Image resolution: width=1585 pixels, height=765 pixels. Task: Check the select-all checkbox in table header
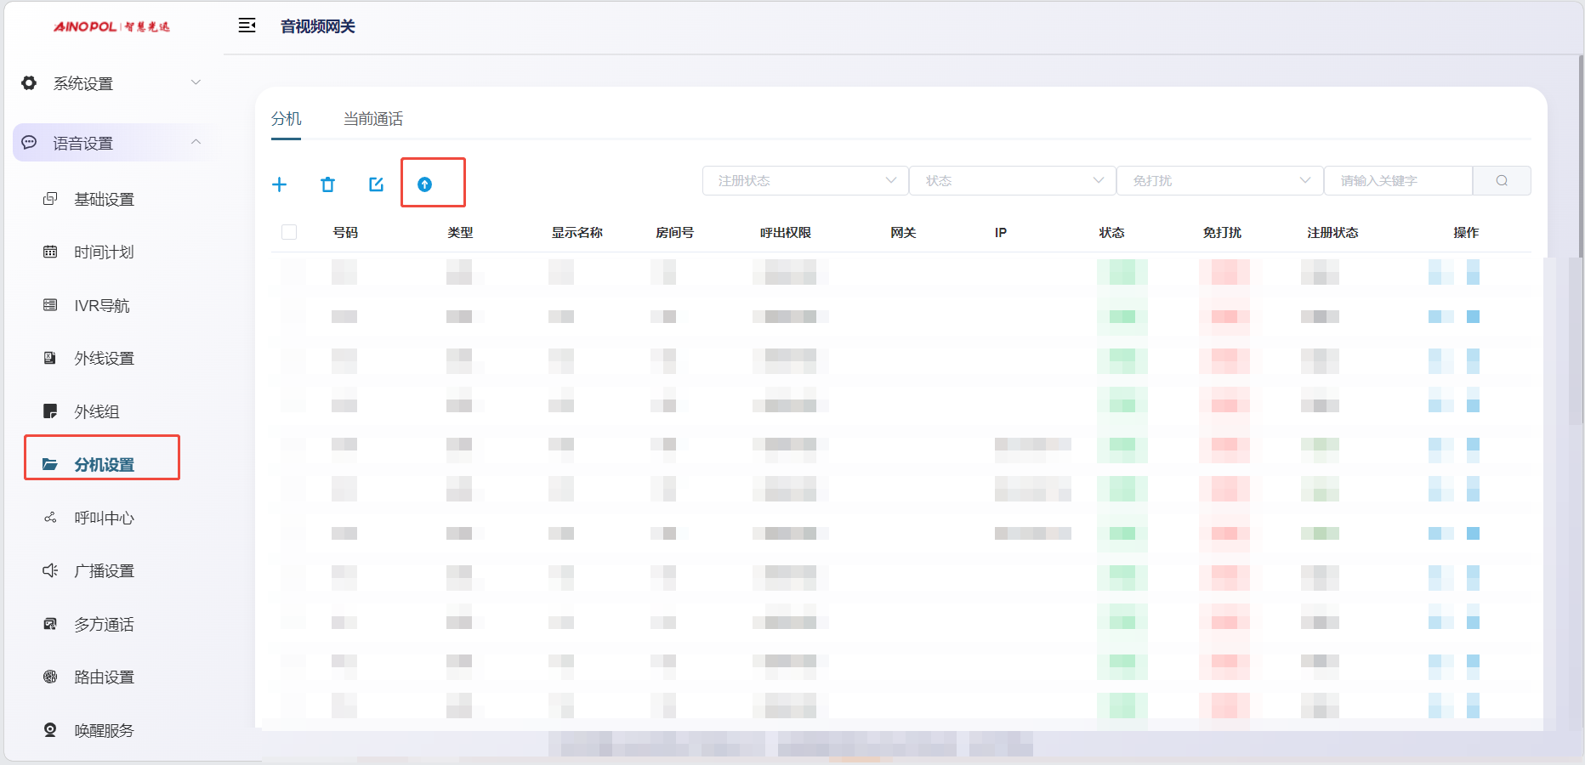tap(289, 232)
